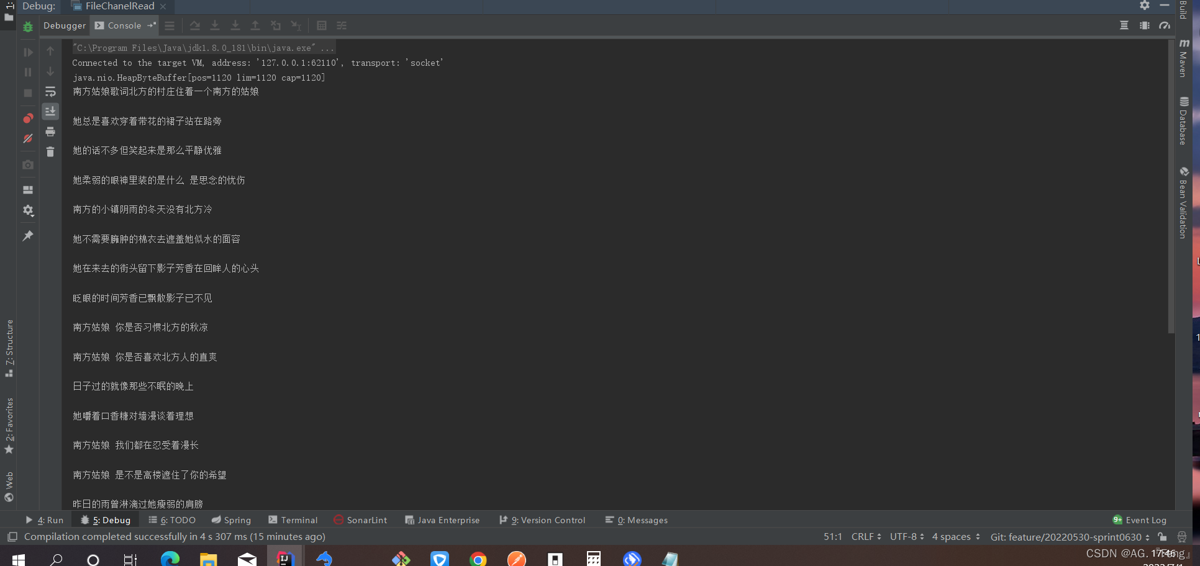
Task: Select the Console tab
Action: [x=124, y=25]
